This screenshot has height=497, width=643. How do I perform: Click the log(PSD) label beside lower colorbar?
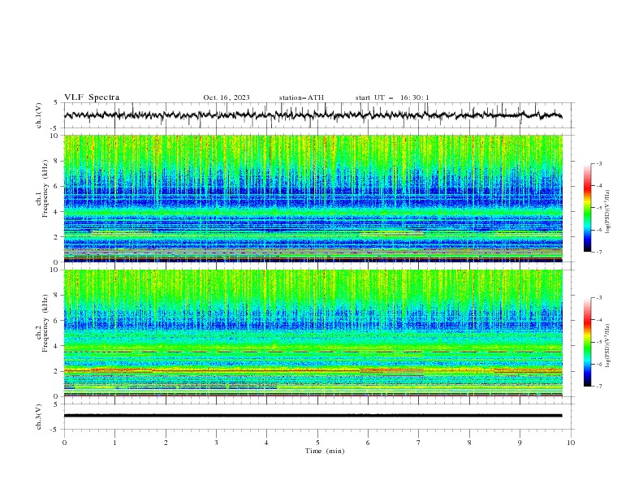pos(608,346)
